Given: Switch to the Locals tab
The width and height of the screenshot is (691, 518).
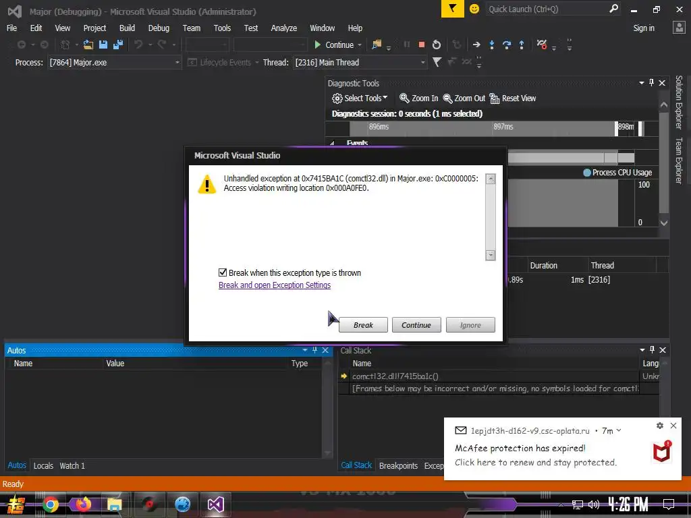Looking at the screenshot, I should point(43,465).
